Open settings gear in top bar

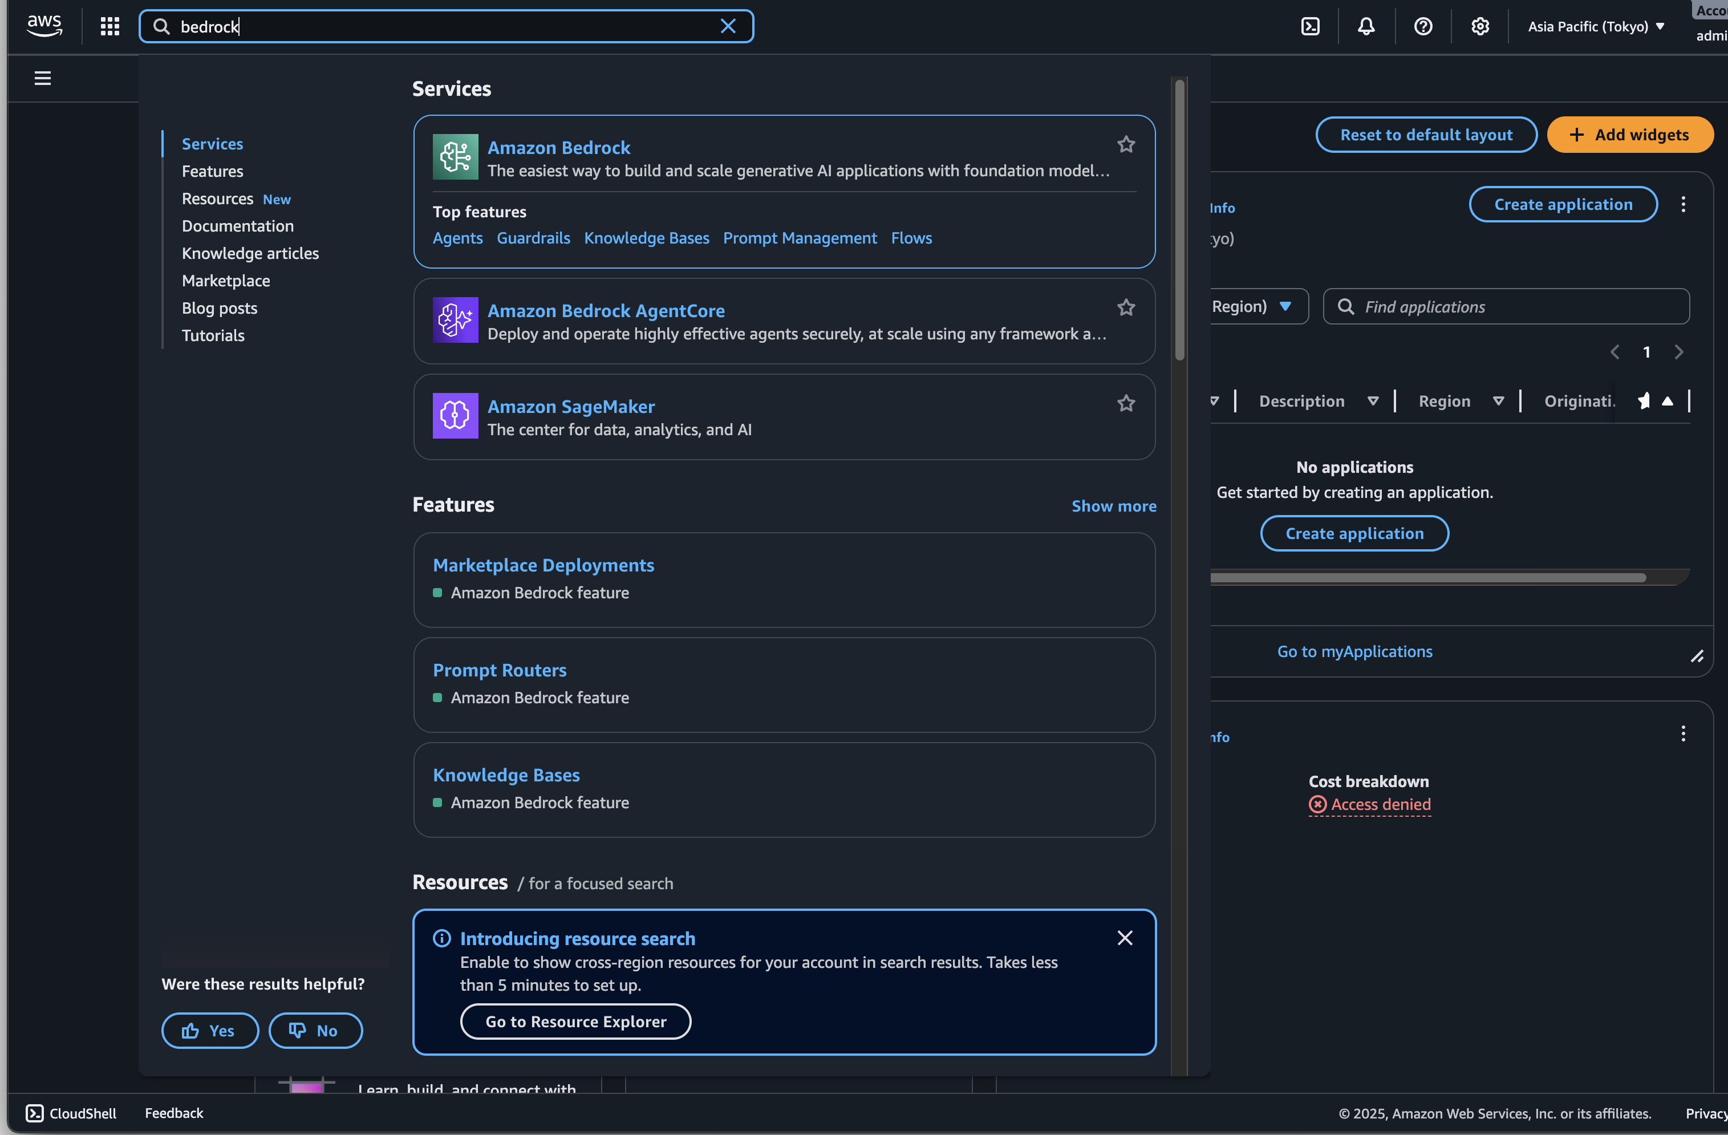coord(1480,27)
